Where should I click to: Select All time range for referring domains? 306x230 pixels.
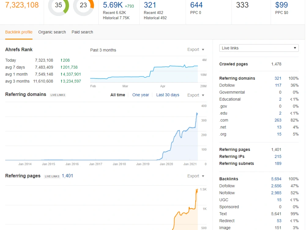[118, 95]
